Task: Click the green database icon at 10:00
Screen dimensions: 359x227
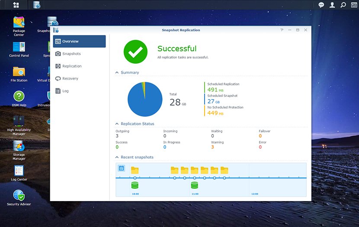Action: (135, 185)
